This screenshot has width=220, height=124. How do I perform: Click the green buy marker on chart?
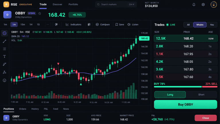[81, 84]
